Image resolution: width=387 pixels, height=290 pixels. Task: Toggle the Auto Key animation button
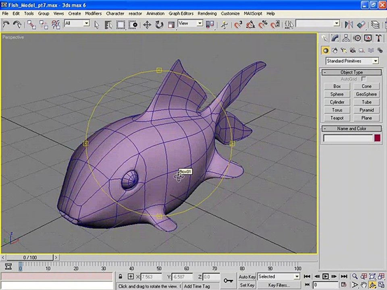click(x=247, y=277)
